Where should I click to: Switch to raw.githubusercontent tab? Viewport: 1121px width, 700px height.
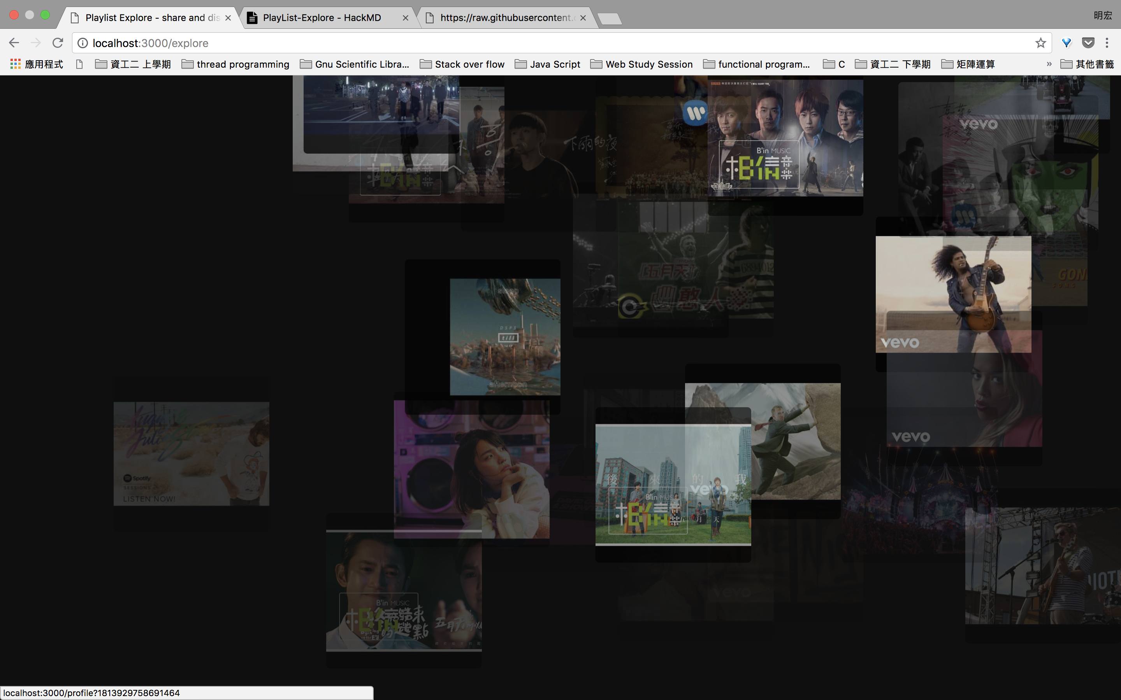505,17
